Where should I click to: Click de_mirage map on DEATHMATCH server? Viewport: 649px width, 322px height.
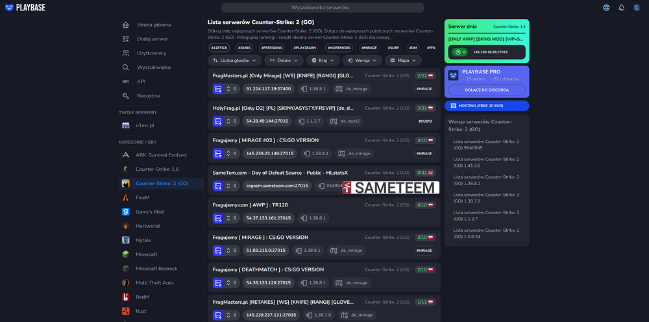[x=352, y=282]
